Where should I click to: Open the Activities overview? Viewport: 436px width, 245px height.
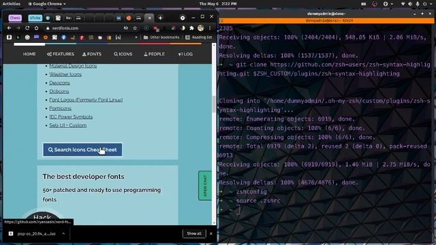coord(12,4)
